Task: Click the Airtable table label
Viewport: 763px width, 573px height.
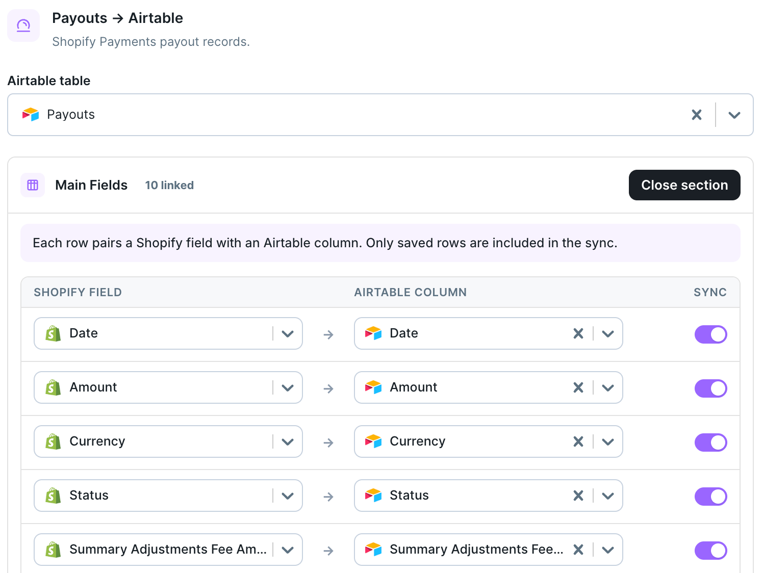Action: 49,81
